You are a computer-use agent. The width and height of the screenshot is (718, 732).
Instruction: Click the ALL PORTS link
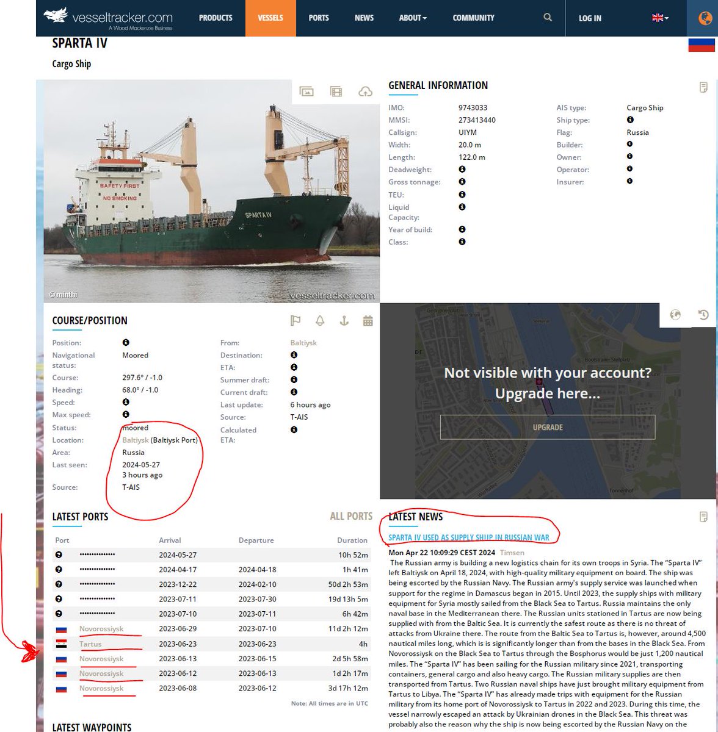(351, 516)
